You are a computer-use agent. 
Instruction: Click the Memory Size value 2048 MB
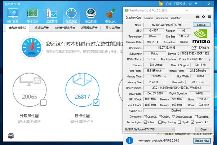click(x=154, y=82)
